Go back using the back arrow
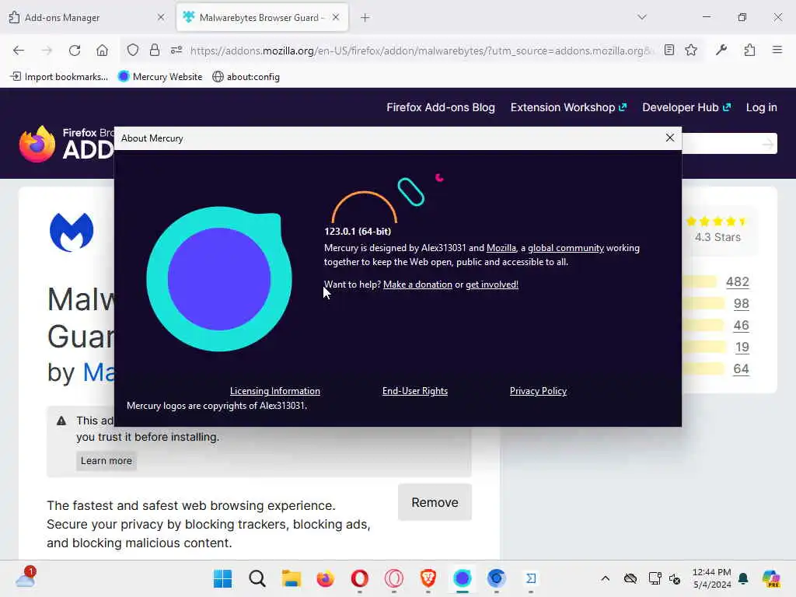The height and width of the screenshot is (597, 796). click(19, 51)
